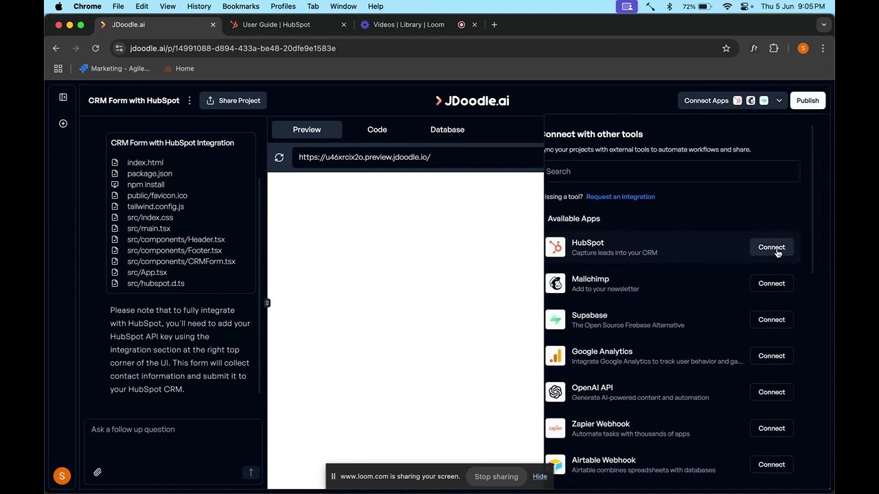Image resolution: width=879 pixels, height=494 pixels.
Task: Open the Chrome extensions puzzle icon
Action: (x=774, y=48)
